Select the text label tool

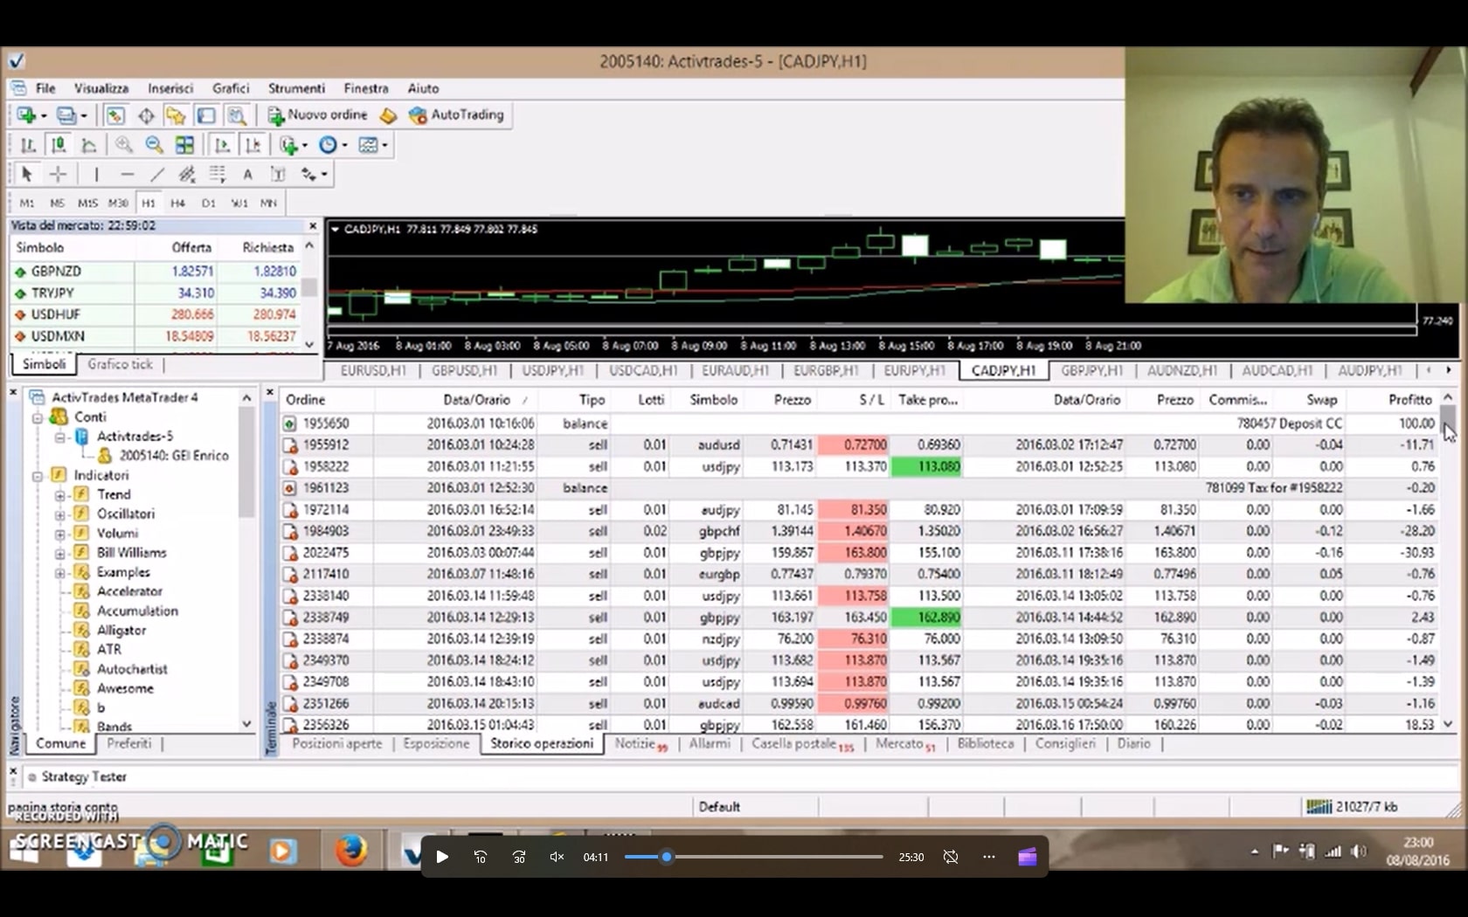coord(278,175)
